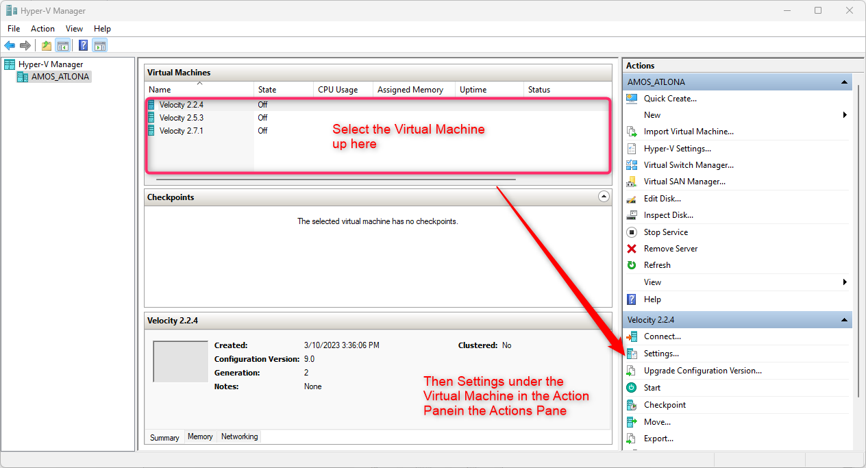Open the File menu

pos(14,29)
